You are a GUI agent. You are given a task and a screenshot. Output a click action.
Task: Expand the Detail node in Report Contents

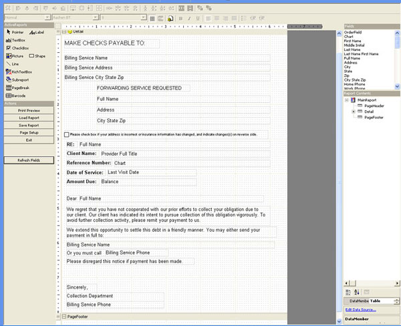pyautogui.click(x=354, y=111)
